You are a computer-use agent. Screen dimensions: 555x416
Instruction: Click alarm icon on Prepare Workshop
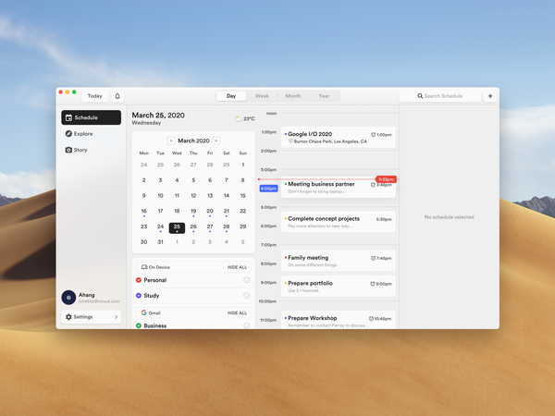(371, 319)
